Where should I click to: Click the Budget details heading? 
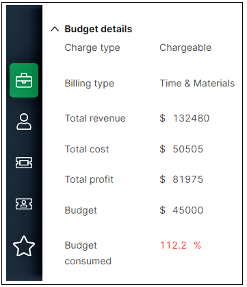coord(99,29)
